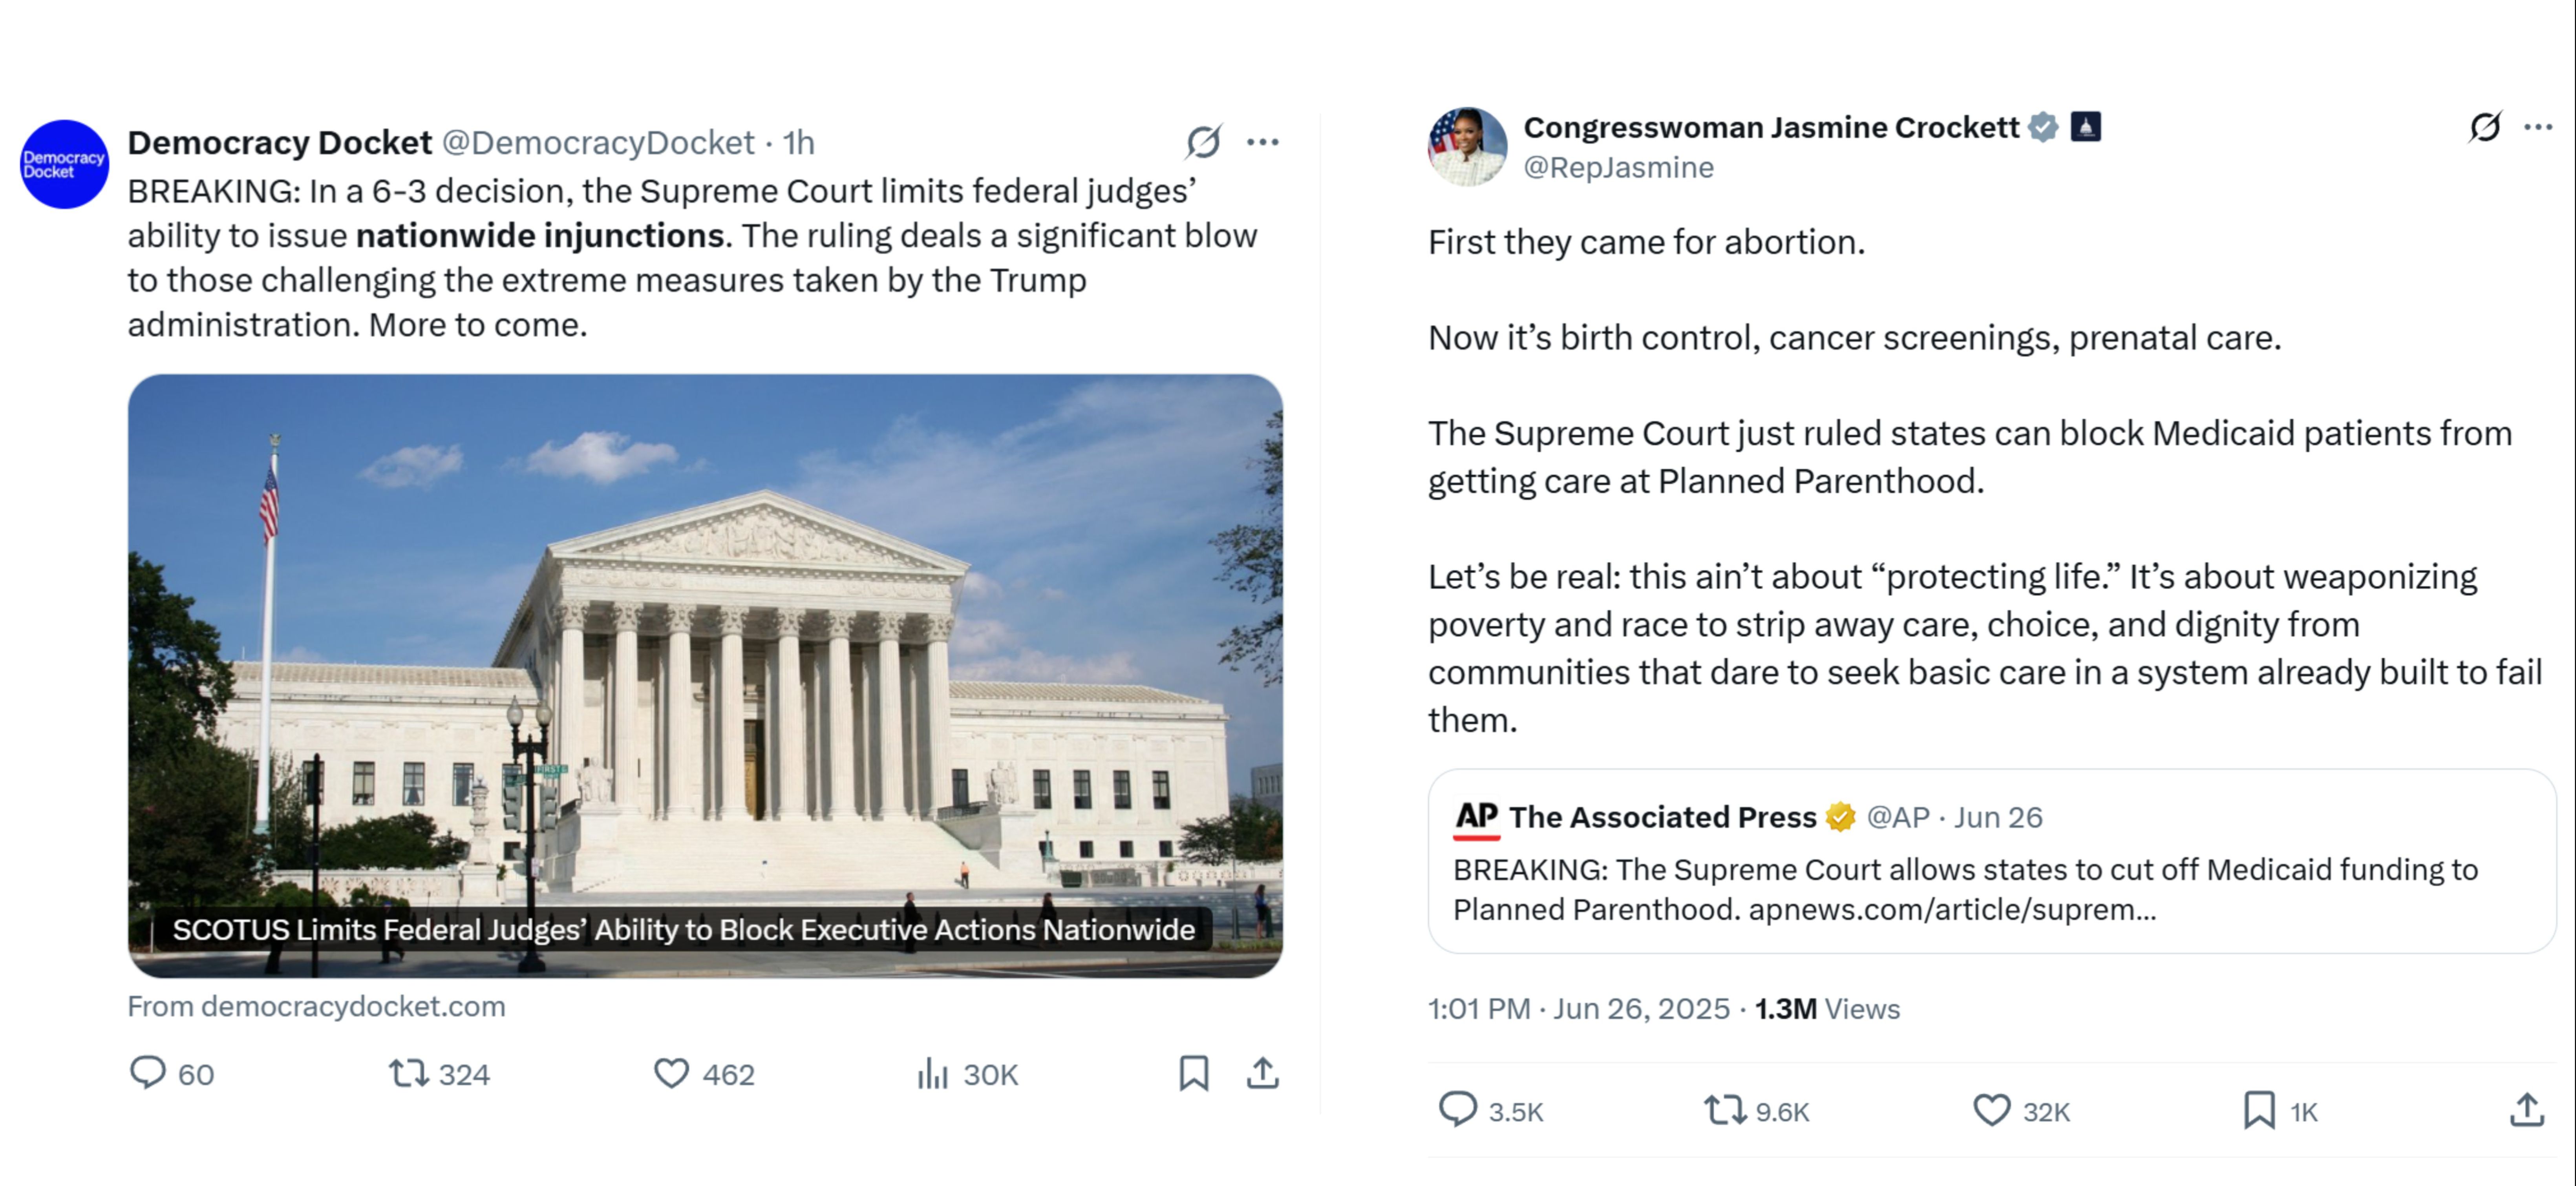Like Congresswoman Jasmine Crockett's tweet
Image resolution: width=2576 pixels, height=1186 pixels.
point(1991,1110)
